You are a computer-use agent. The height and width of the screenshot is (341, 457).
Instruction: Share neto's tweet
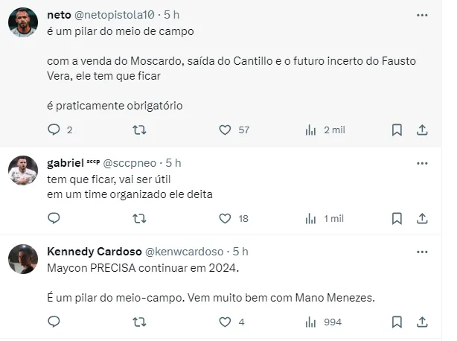click(x=422, y=130)
